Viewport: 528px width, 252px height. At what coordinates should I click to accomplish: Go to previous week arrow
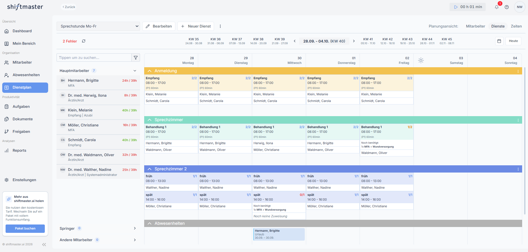click(x=295, y=41)
